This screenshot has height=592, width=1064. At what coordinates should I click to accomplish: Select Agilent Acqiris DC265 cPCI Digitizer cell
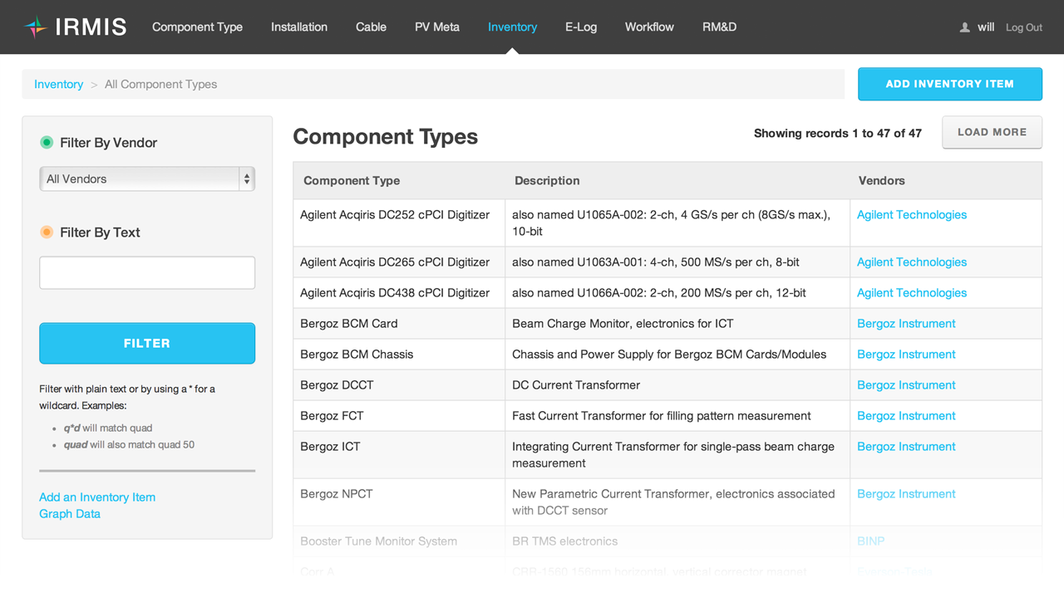(399, 262)
